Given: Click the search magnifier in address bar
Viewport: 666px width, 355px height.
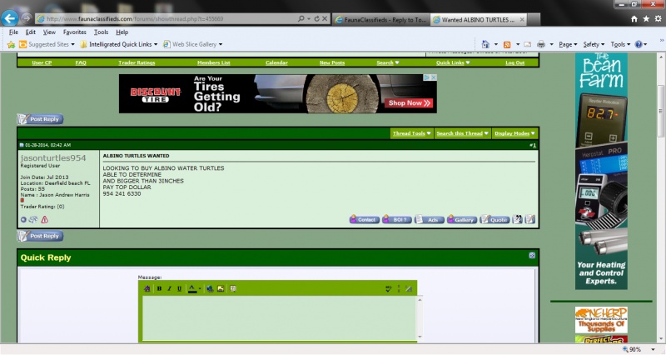Looking at the screenshot, I should [301, 18].
